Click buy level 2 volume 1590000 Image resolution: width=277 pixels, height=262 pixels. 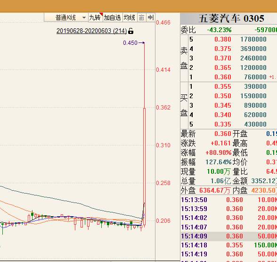click(253, 96)
